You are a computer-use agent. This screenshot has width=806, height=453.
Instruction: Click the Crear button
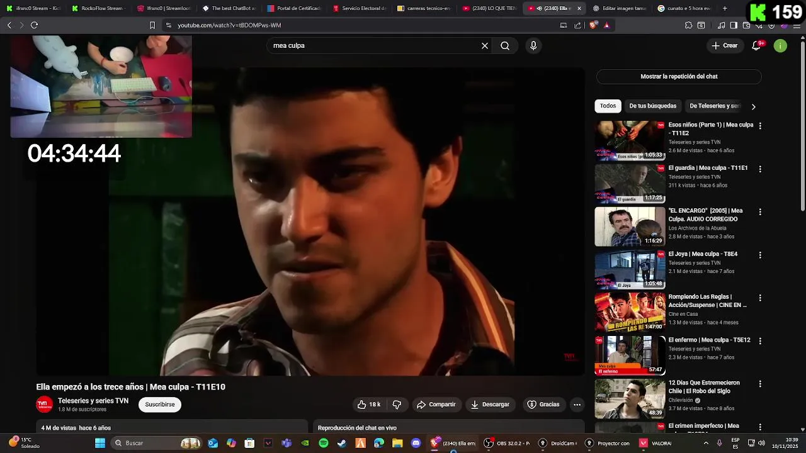pyautogui.click(x=725, y=45)
